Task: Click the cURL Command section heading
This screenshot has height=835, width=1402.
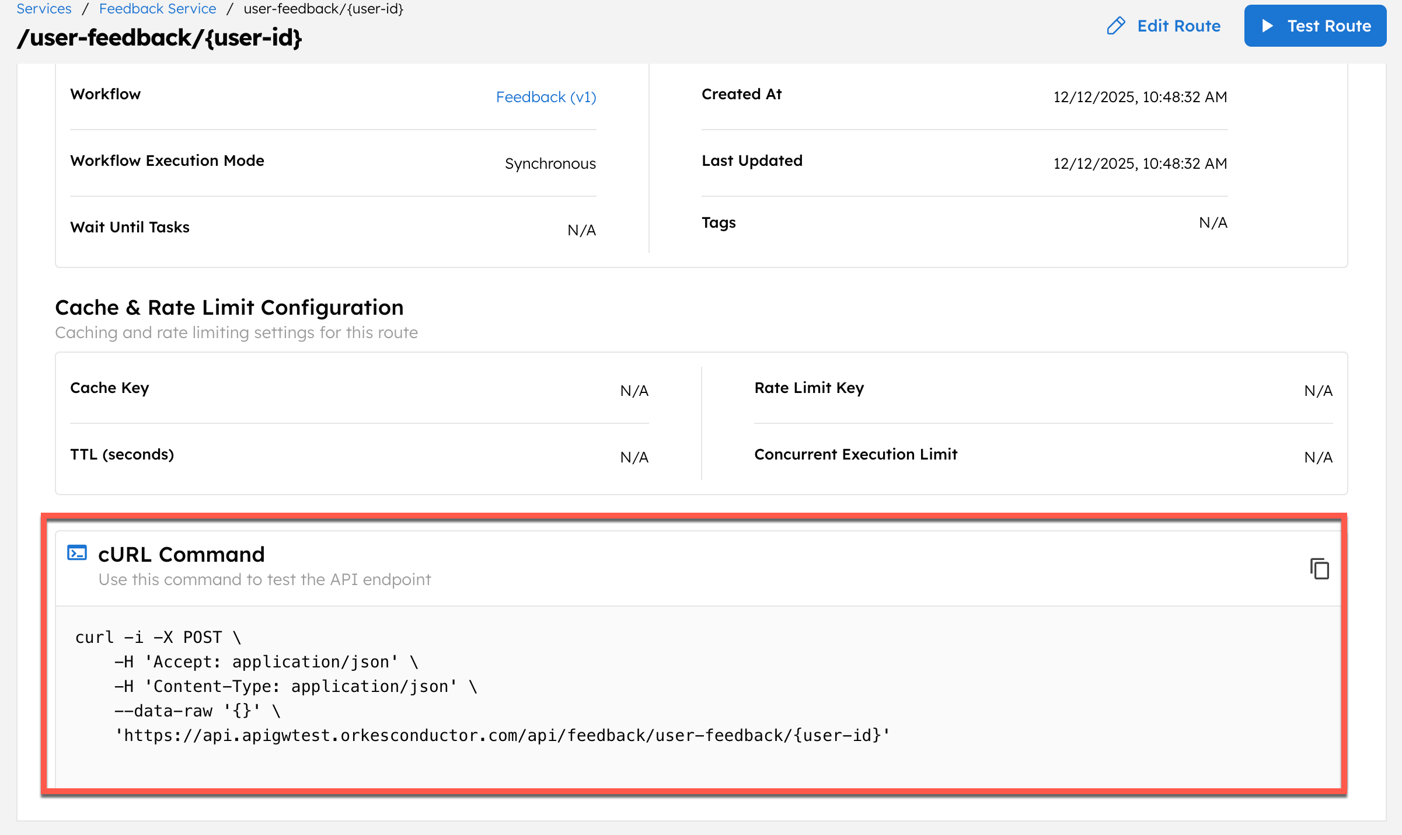Action: click(x=182, y=554)
